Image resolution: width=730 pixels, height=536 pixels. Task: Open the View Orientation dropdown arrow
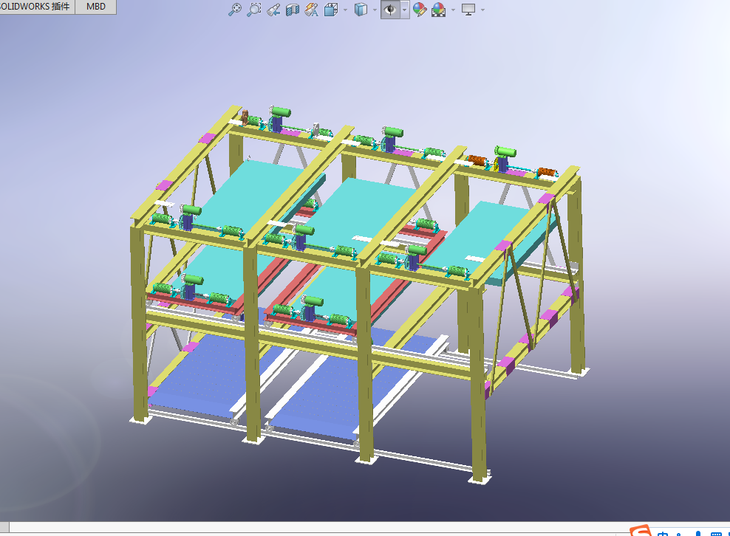(345, 10)
